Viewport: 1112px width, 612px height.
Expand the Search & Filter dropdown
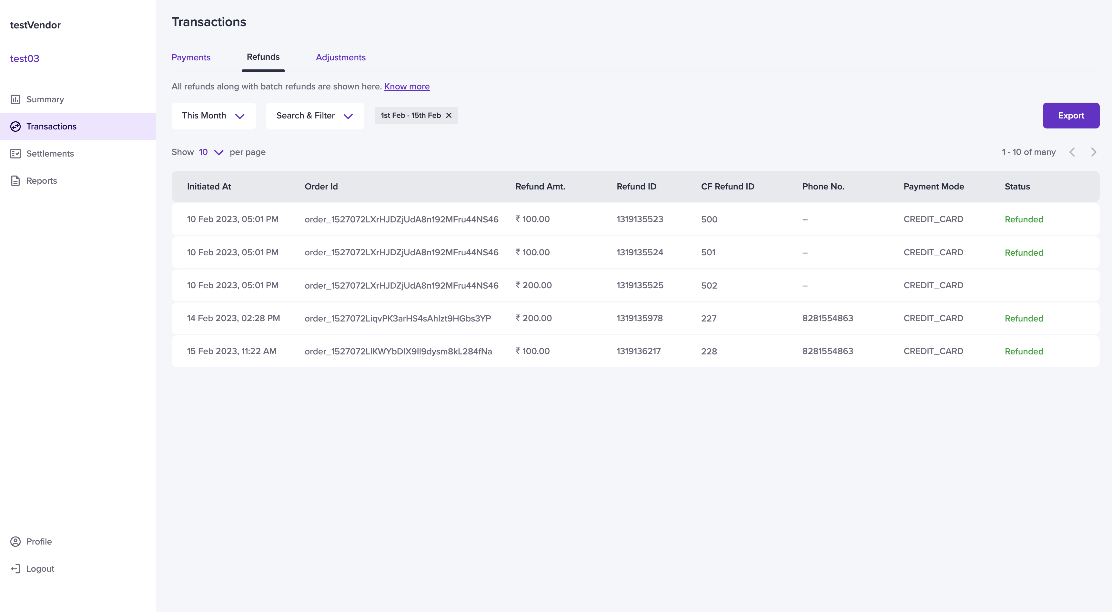click(315, 116)
